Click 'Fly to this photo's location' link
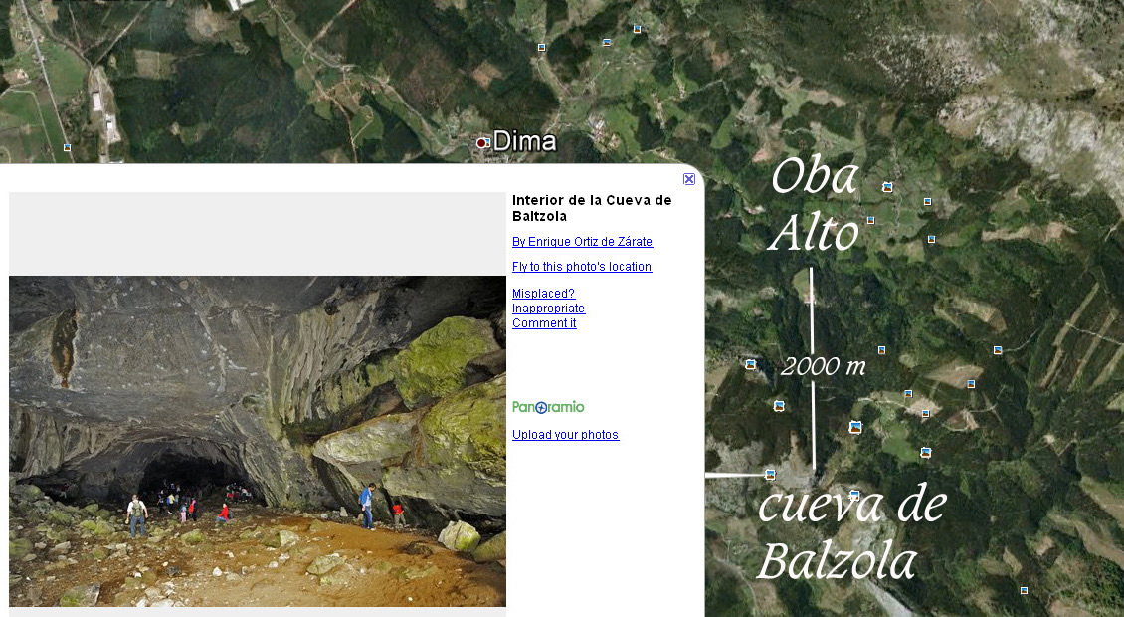The image size is (1124, 617). [581, 266]
